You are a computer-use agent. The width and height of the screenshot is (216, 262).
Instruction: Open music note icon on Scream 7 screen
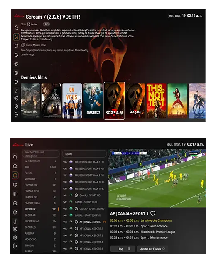pos(16,91)
